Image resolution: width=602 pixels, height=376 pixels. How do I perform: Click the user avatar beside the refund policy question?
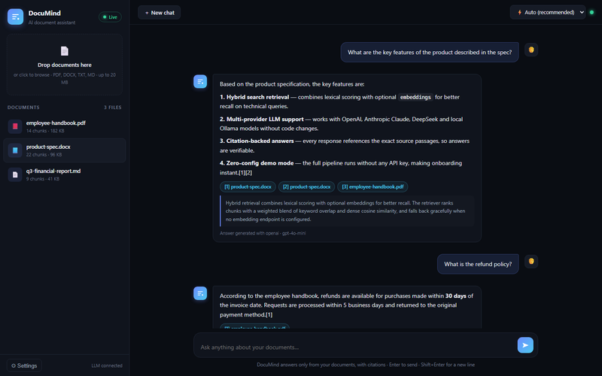(531, 261)
